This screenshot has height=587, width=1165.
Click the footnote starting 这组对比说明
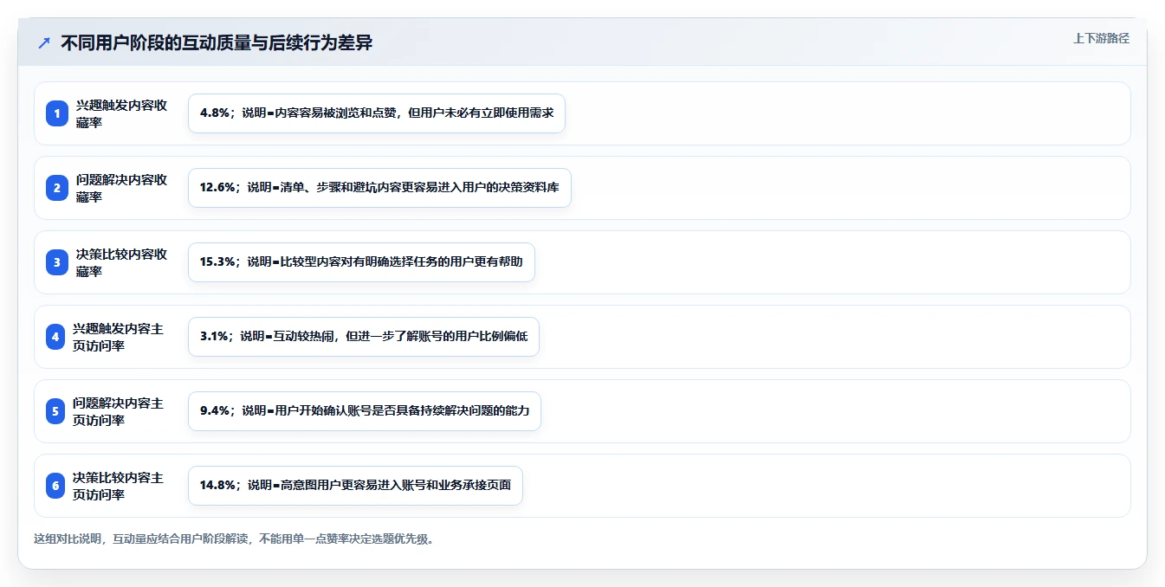point(233,539)
